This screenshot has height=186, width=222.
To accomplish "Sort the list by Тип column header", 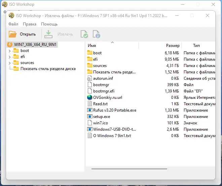I will (198, 46).
